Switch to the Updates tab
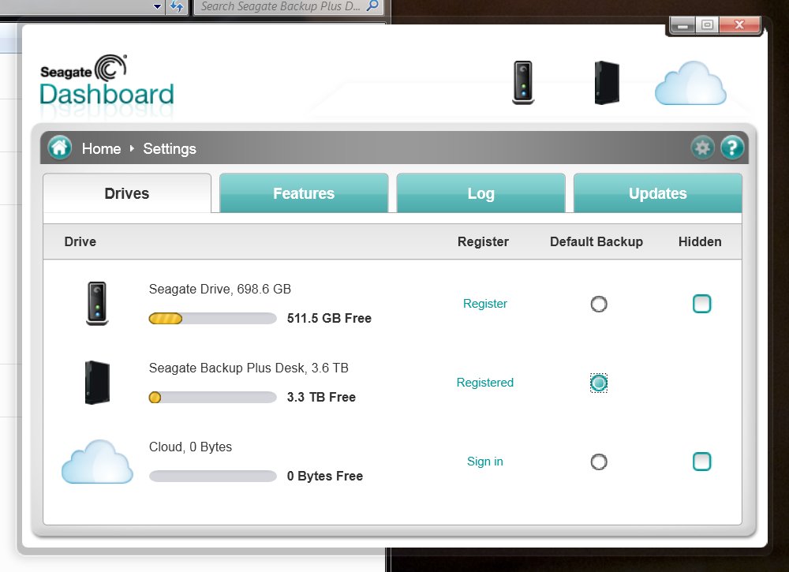Screen dimensions: 789x572 [658, 193]
